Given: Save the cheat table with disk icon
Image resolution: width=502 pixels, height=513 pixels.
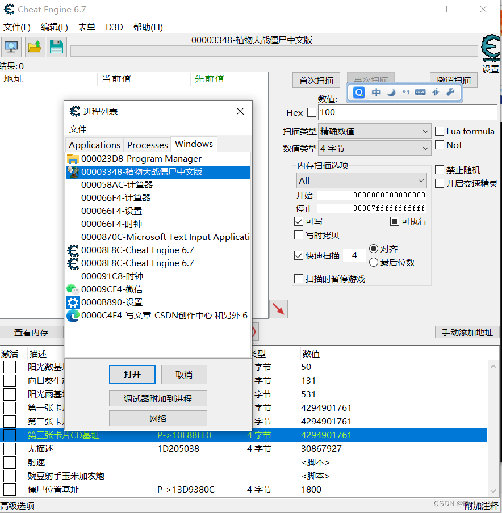Looking at the screenshot, I should [56, 47].
